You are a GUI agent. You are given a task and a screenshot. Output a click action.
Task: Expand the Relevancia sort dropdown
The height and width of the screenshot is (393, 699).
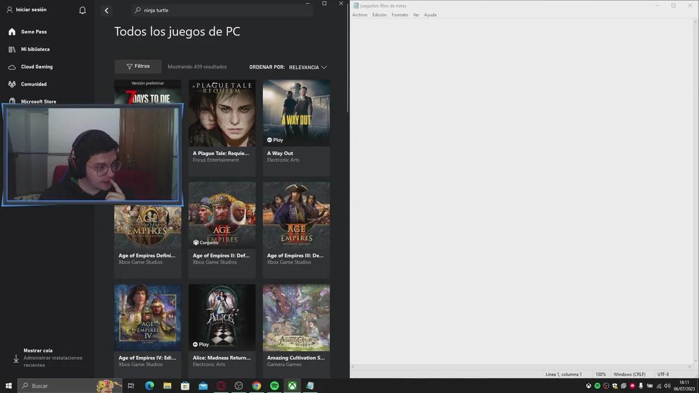tap(307, 67)
